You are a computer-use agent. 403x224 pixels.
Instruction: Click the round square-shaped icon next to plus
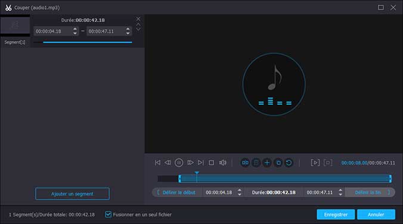pos(278,163)
